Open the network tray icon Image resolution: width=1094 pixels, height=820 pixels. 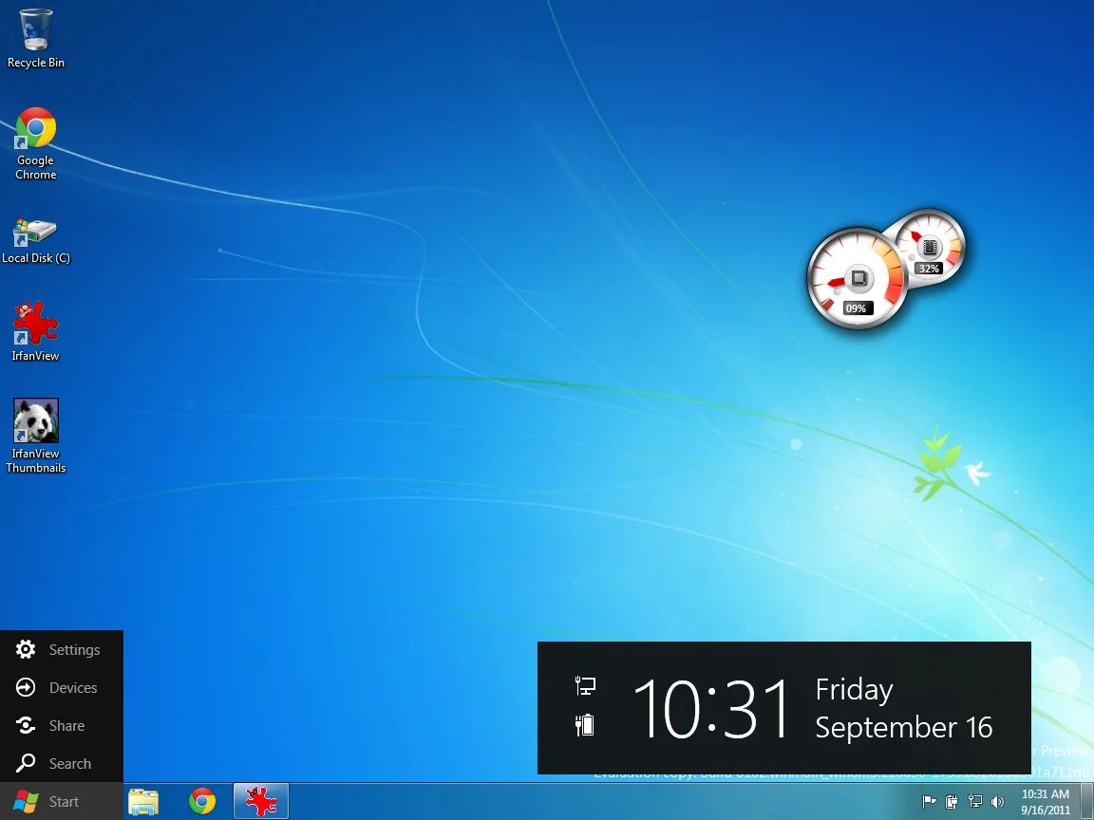[974, 802]
